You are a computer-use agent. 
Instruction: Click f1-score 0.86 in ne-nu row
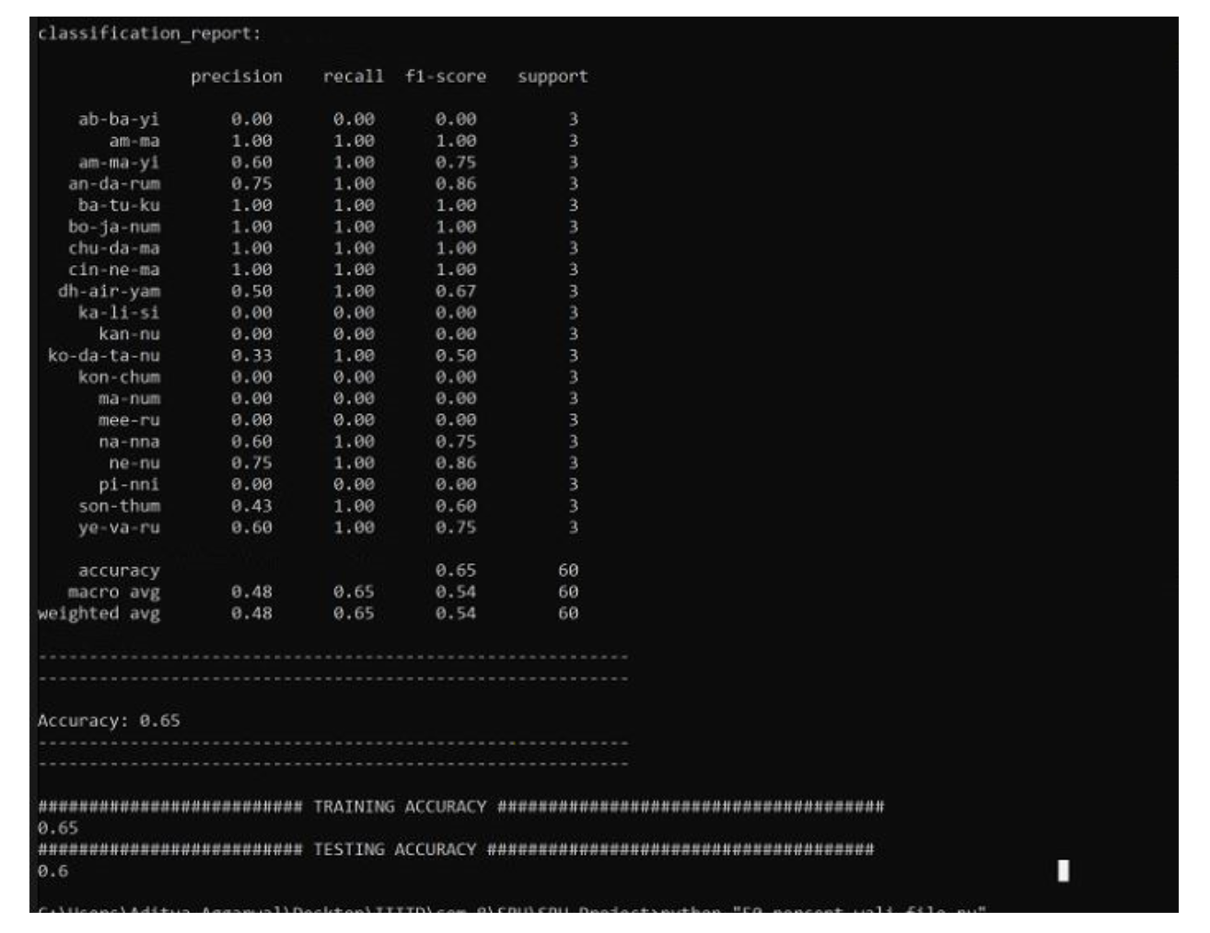click(456, 463)
